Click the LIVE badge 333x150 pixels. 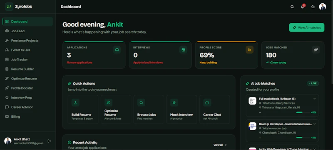[313, 83]
